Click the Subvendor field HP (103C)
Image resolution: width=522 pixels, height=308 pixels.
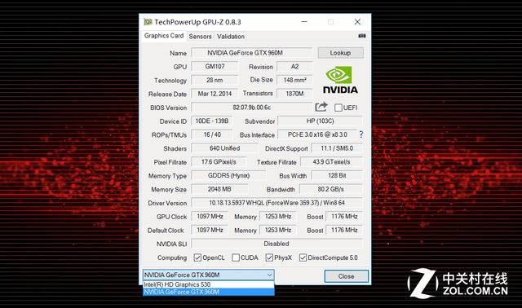[320, 121]
